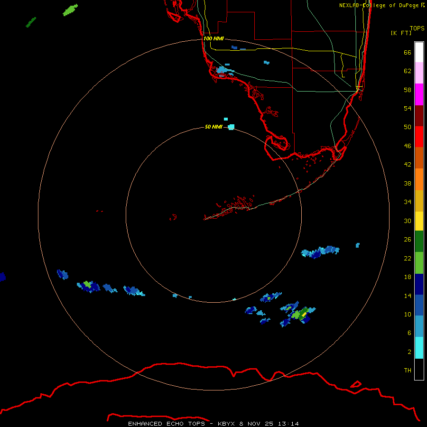Click the white legend color swatch
This screenshot has width=427, height=427.
pyautogui.click(x=419, y=52)
